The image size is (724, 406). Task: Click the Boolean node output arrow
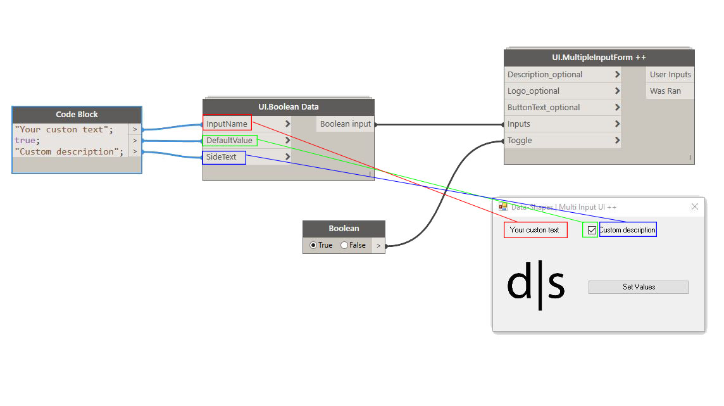pos(378,245)
